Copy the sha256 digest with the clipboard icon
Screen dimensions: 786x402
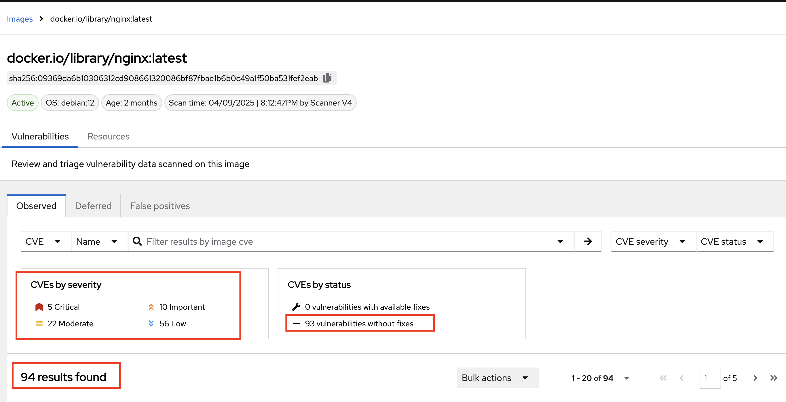pyautogui.click(x=327, y=78)
